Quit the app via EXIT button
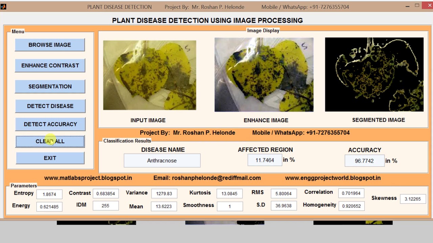Viewport: 433px width, 243px height. pos(50,158)
